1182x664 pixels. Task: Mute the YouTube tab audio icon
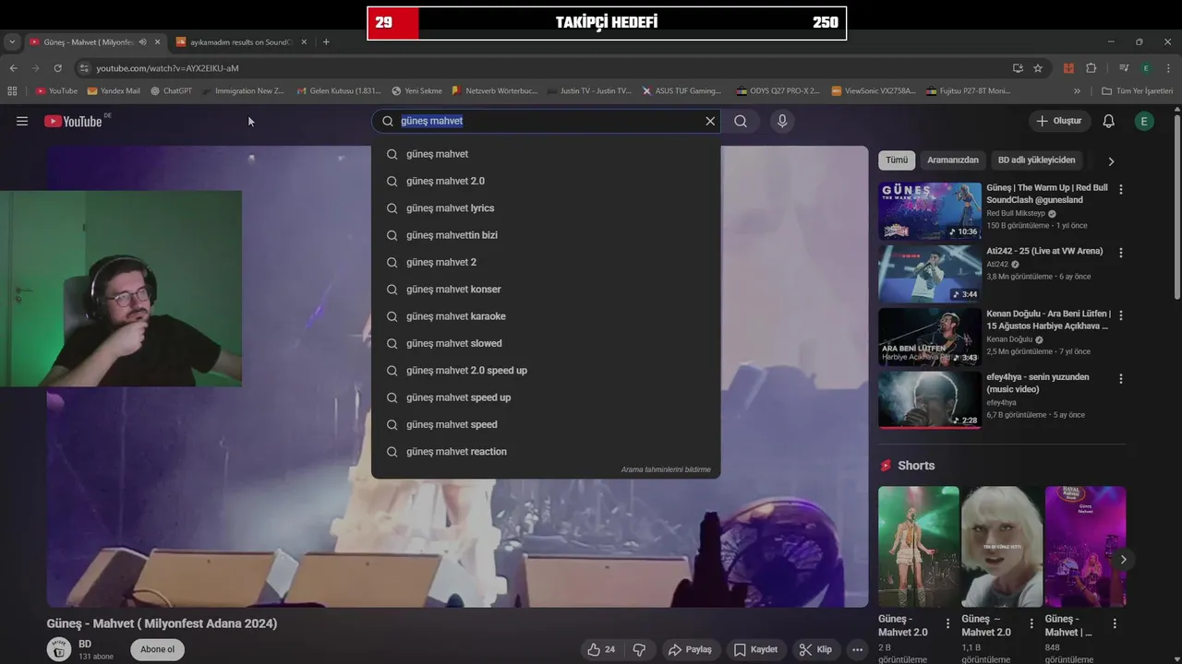(x=142, y=41)
